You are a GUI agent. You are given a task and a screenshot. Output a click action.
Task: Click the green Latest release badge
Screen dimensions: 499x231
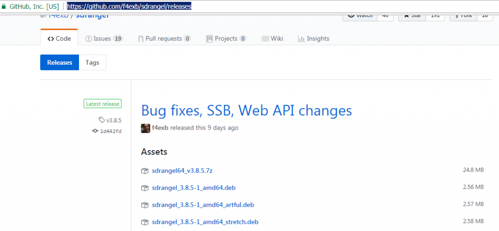102,104
